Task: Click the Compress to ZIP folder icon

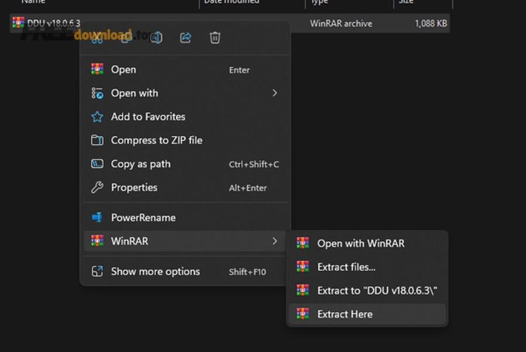Action: (97, 140)
